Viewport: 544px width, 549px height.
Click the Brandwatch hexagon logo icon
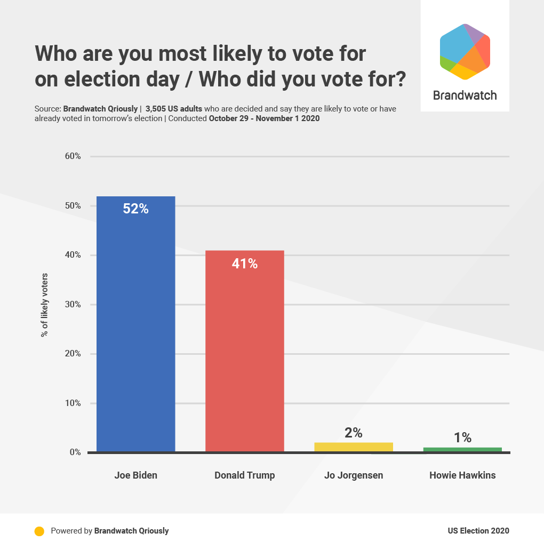(x=465, y=52)
